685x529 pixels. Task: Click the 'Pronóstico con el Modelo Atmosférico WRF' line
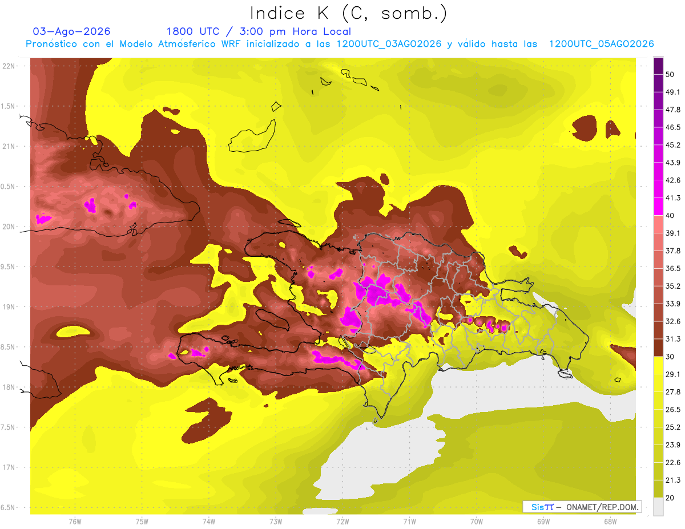340,44
